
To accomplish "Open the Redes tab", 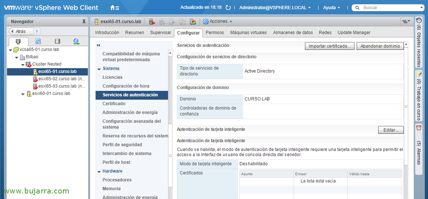I will point(325,33).
